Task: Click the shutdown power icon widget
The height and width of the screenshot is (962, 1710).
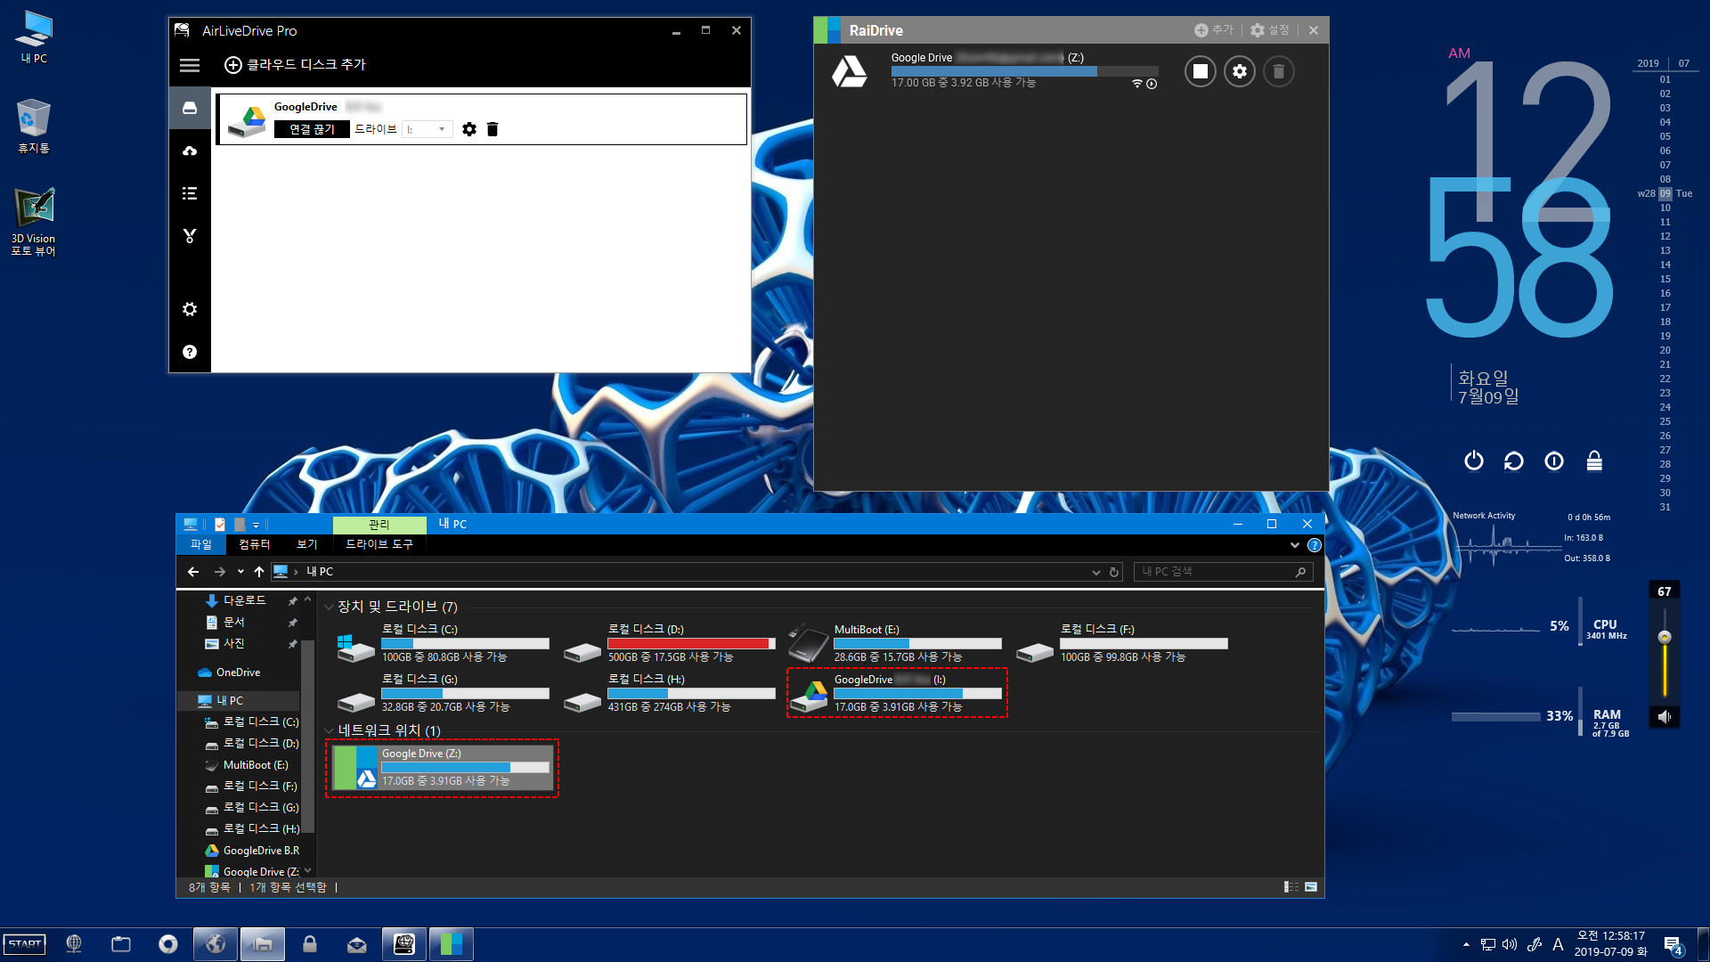Action: tap(1474, 461)
